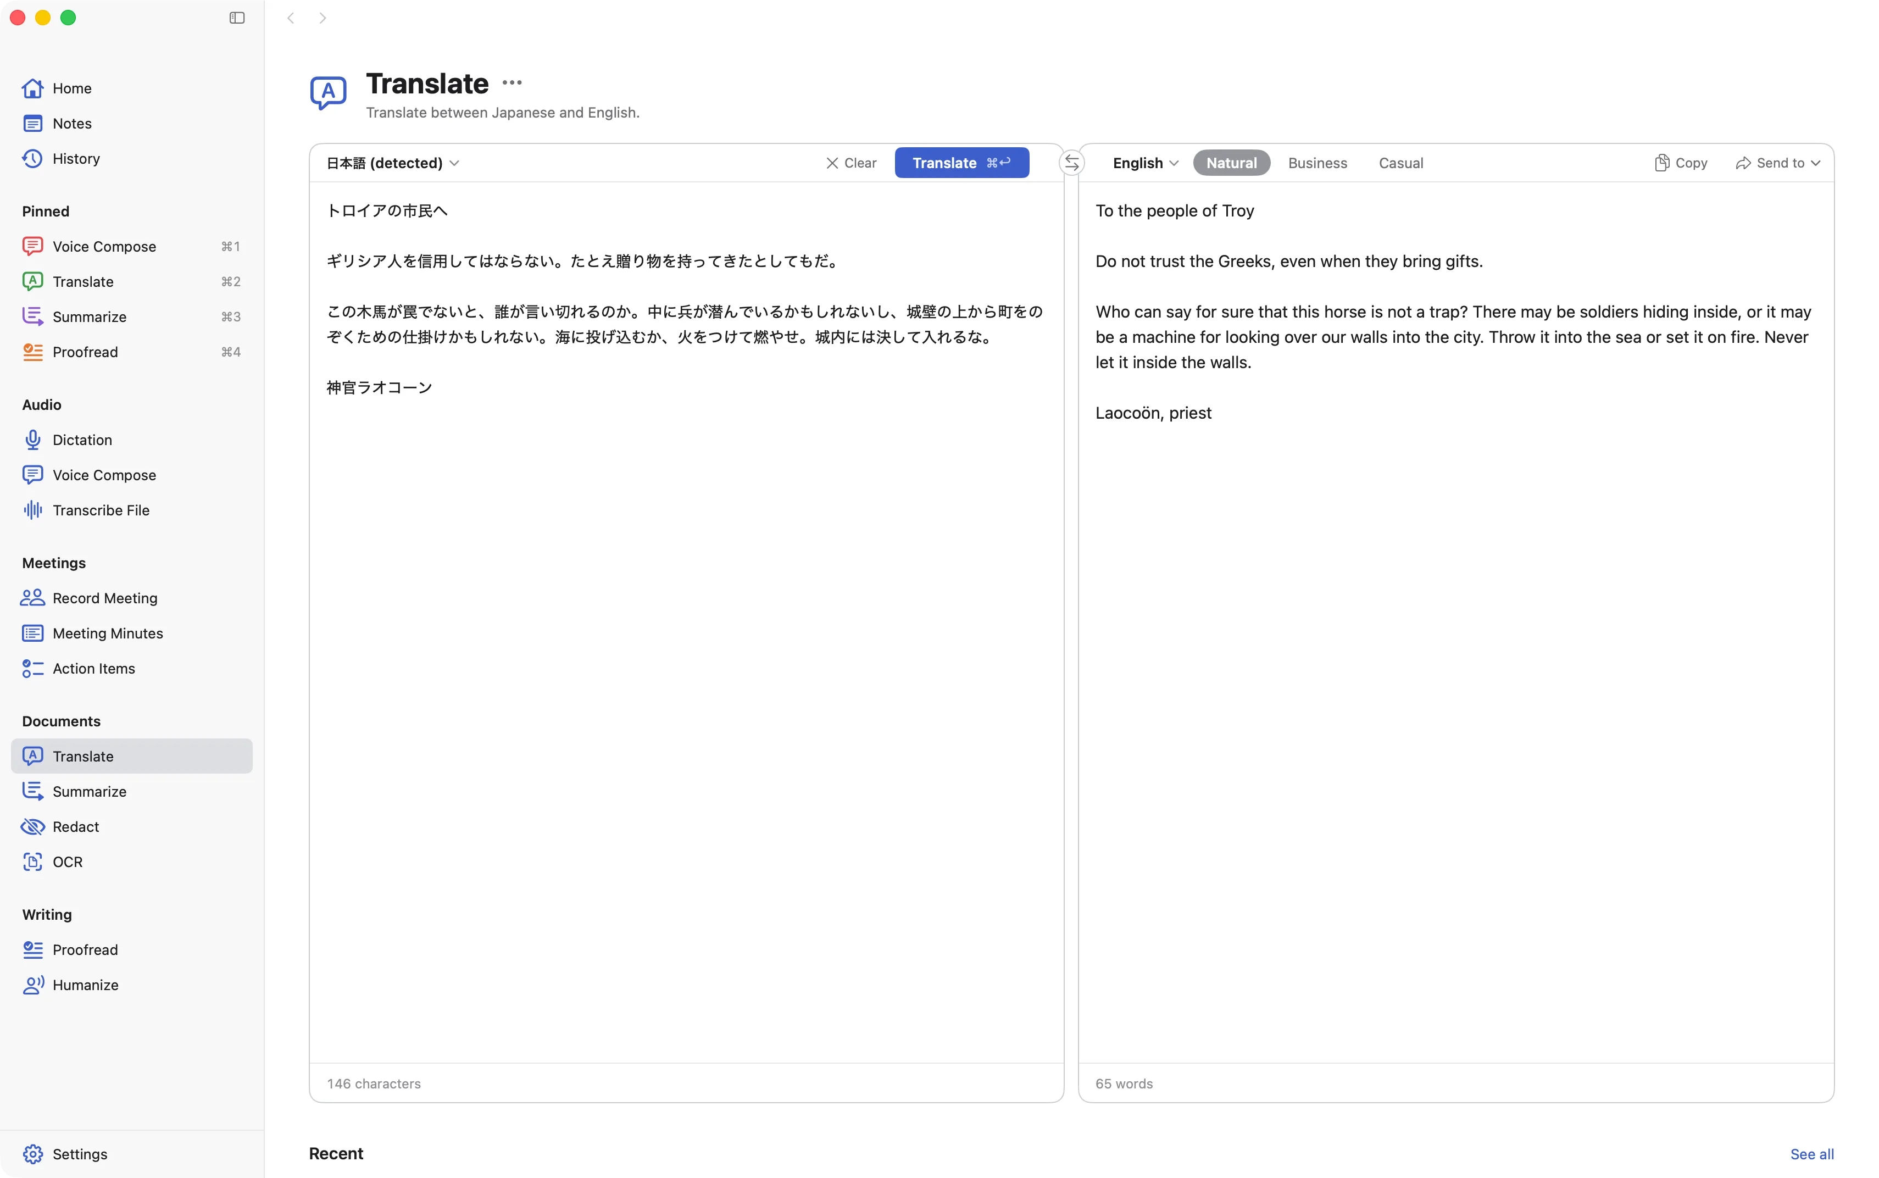Open pinned Summarize with ⌘3
Viewport: 1879px width, 1178px height.
(132, 316)
